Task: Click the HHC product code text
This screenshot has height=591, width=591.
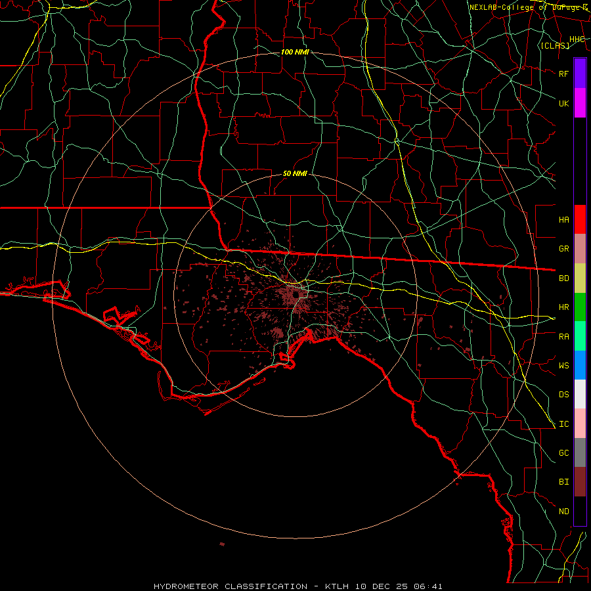Action: [x=577, y=39]
